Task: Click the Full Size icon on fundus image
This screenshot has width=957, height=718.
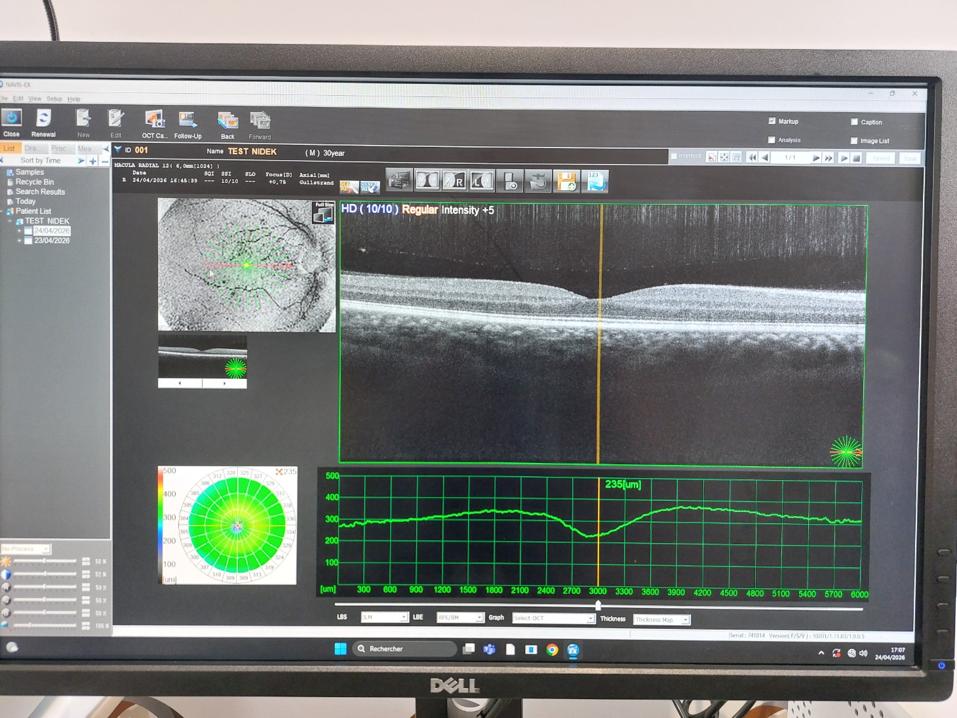Action: pos(324,213)
